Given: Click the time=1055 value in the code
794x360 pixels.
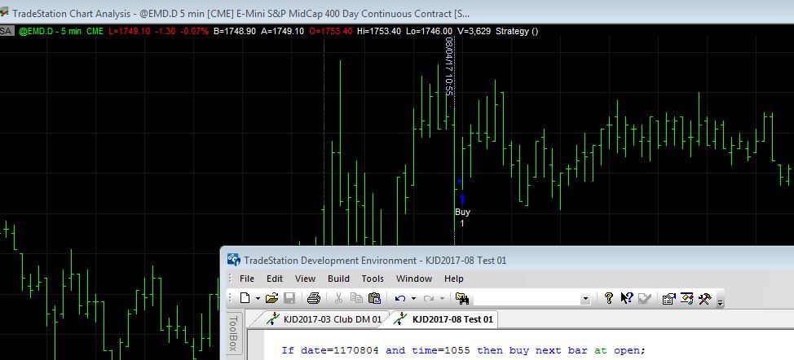Looking at the screenshot, I should [441, 350].
